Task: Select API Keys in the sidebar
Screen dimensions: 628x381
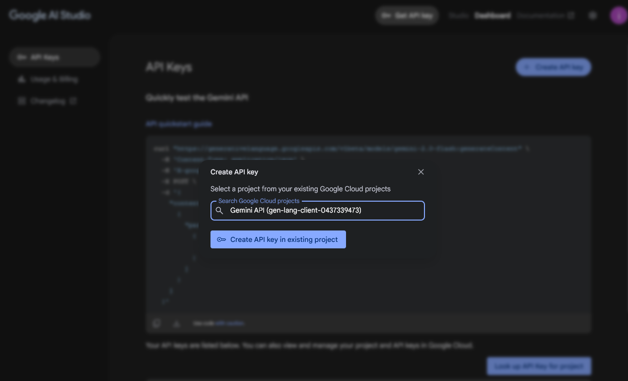Action: click(48, 57)
